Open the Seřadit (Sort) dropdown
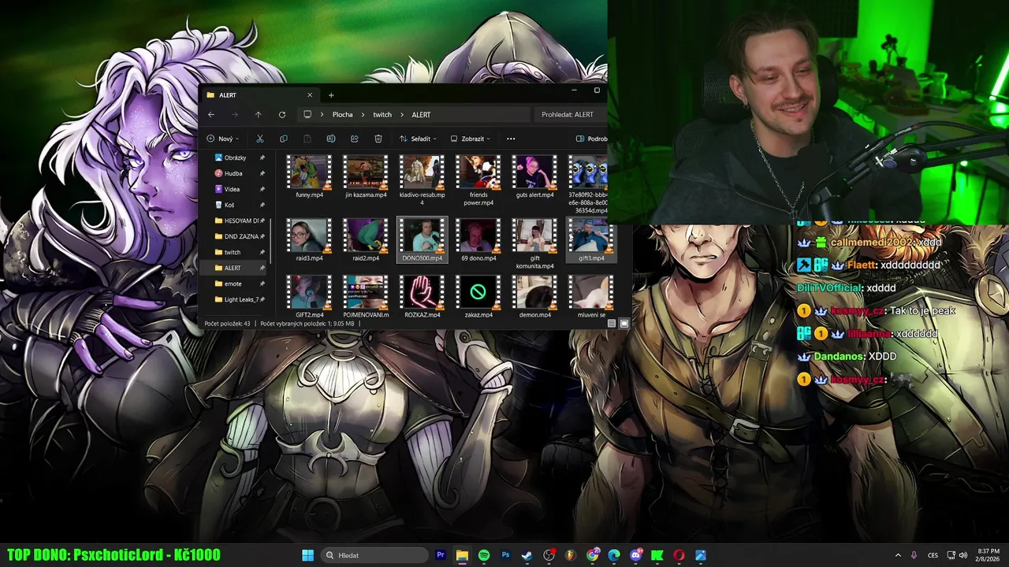The width and height of the screenshot is (1009, 567). click(418, 139)
